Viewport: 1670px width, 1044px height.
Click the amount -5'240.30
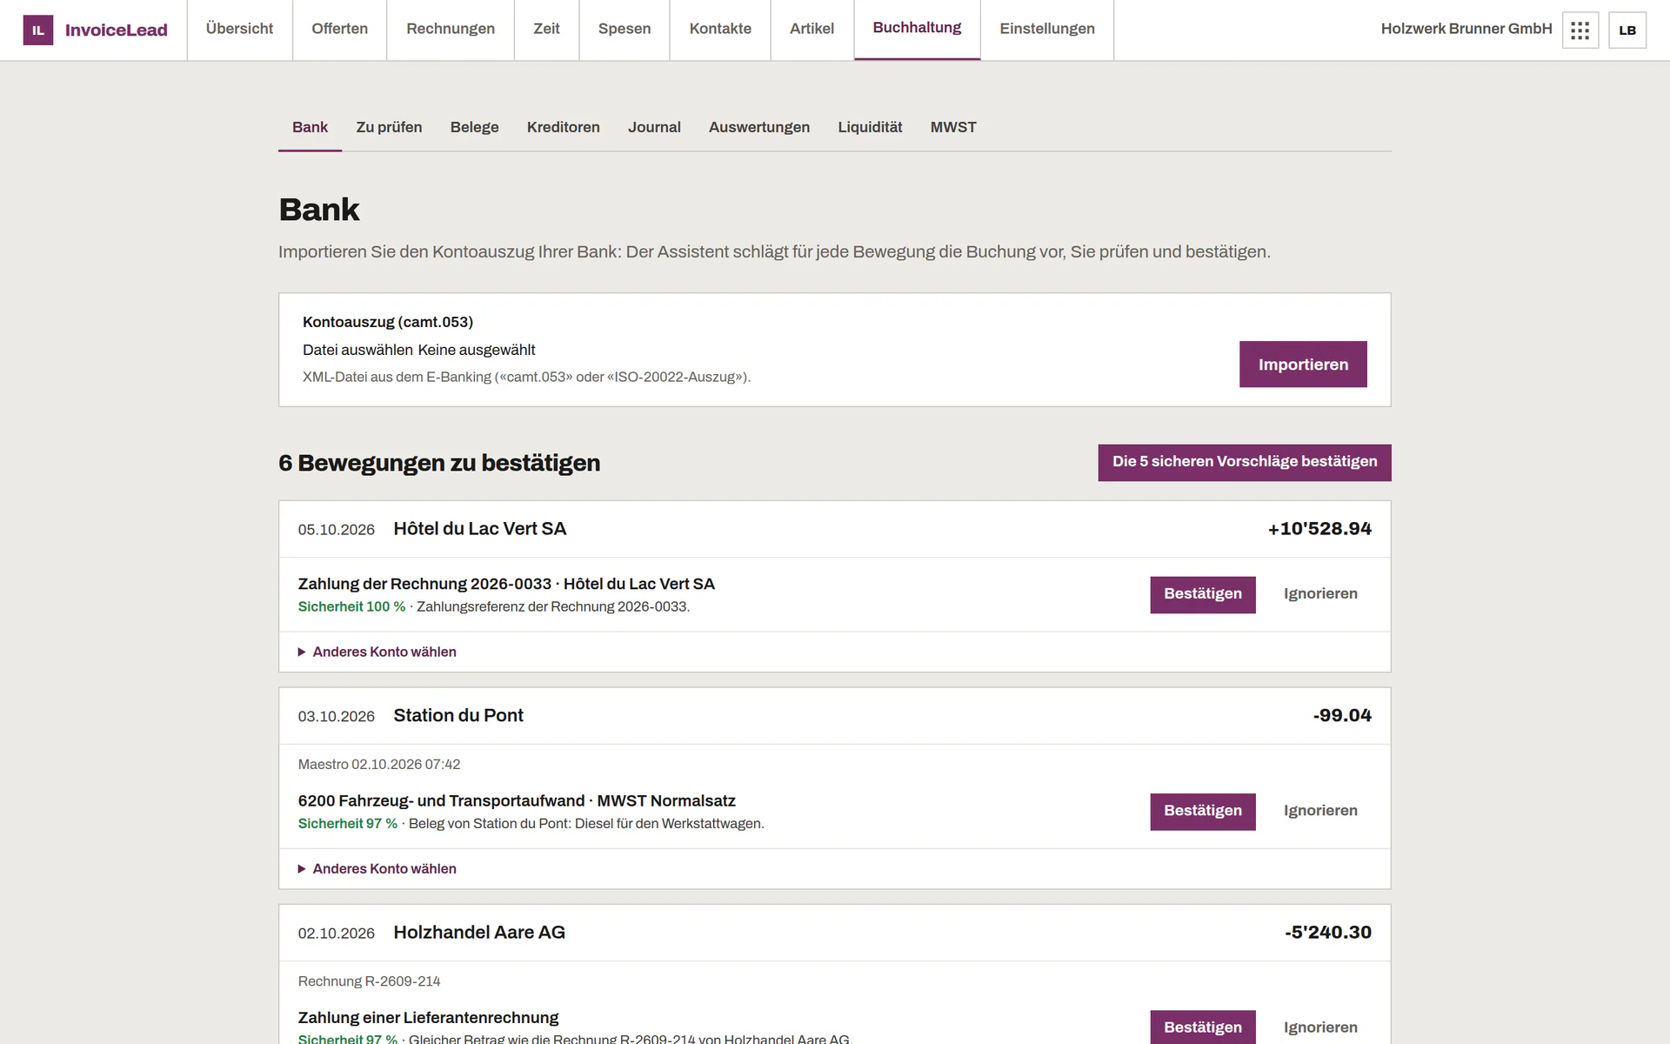click(1328, 933)
